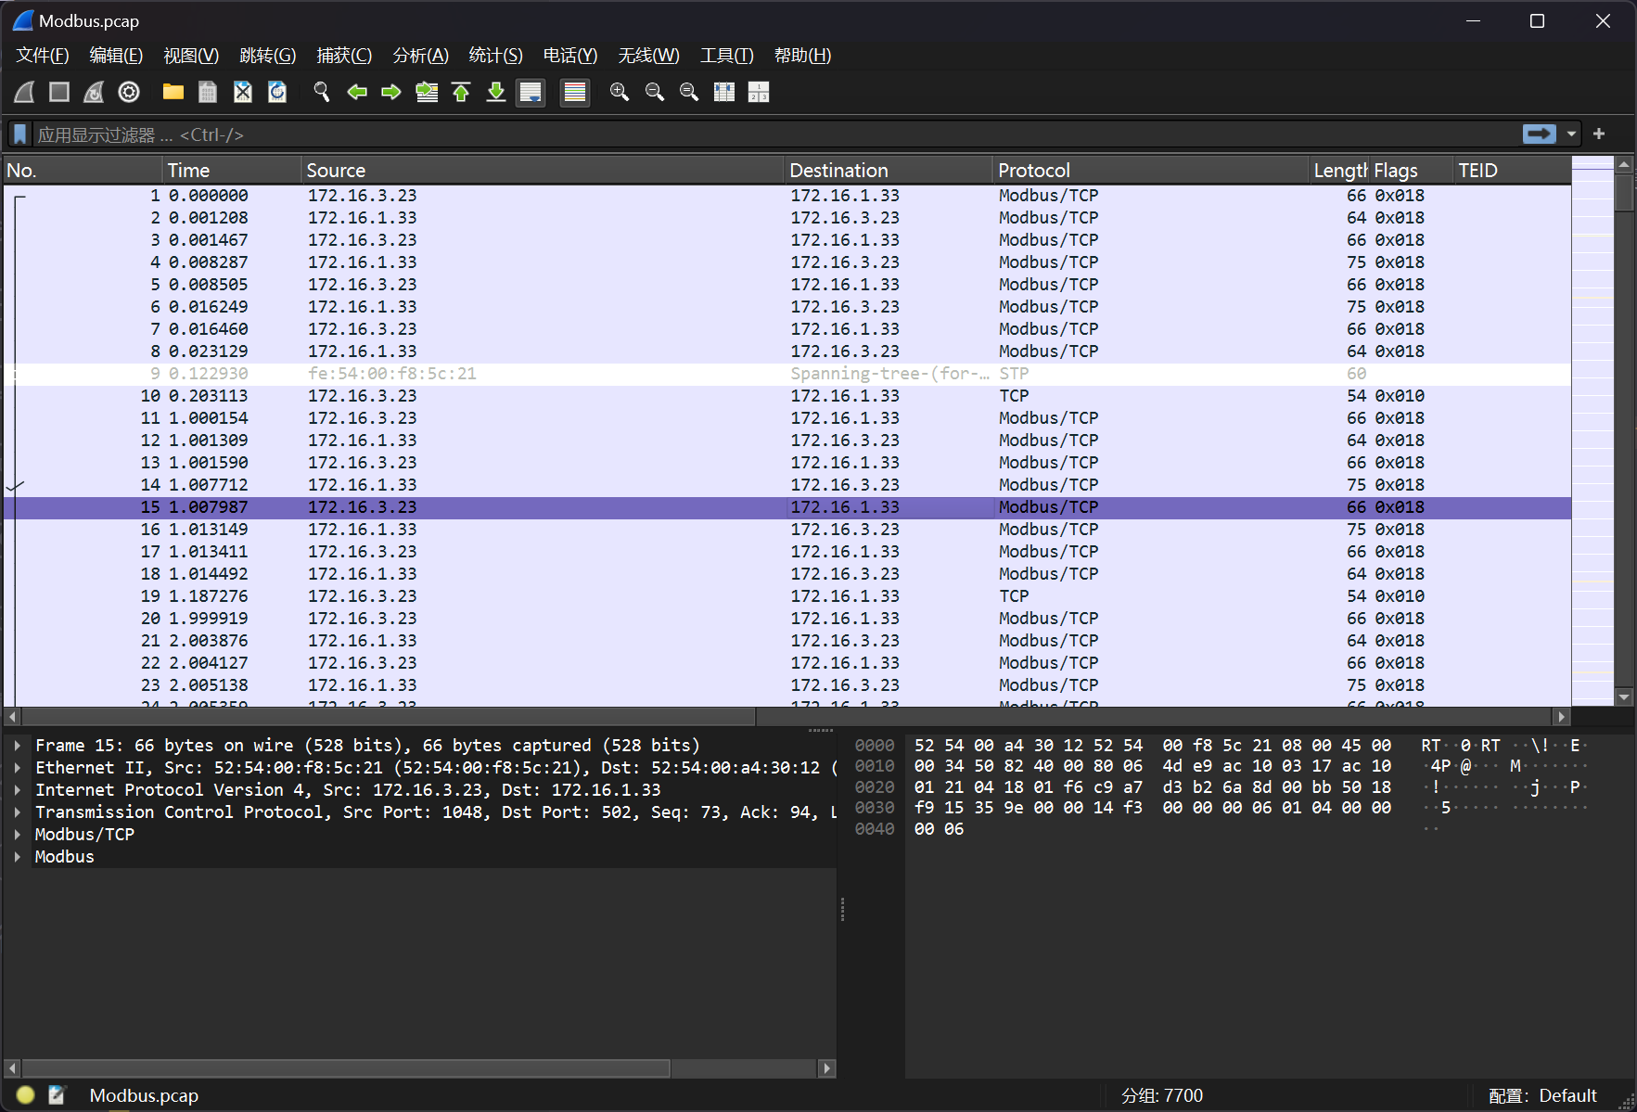Jump to last packet icon

tap(496, 92)
